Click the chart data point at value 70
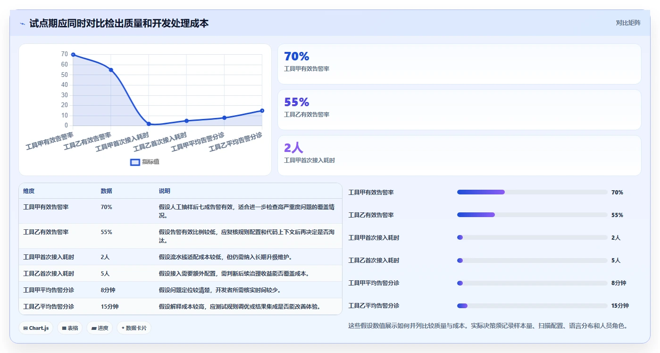This screenshot has width=660, height=353. point(73,55)
